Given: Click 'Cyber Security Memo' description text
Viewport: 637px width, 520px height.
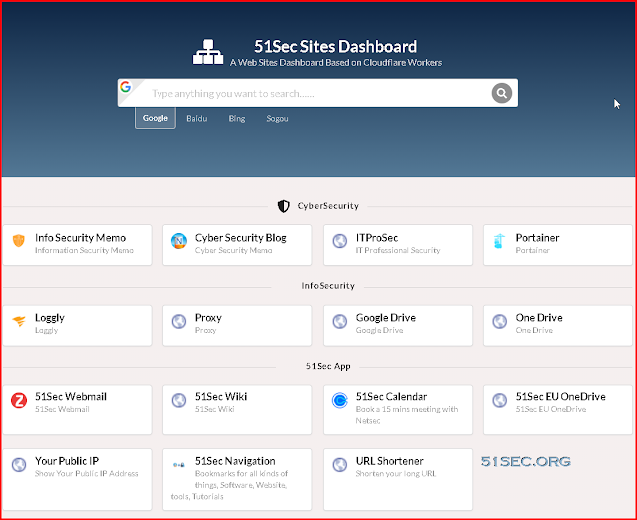Looking at the screenshot, I should (234, 250).
